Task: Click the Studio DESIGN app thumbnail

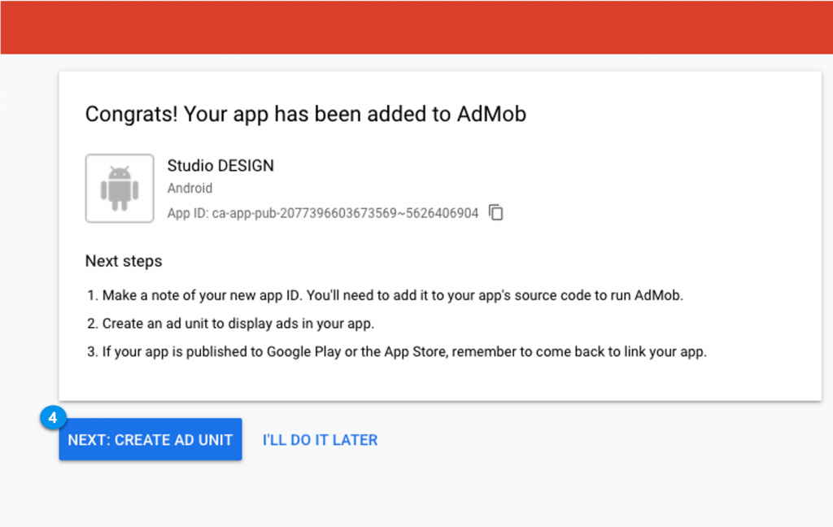Action: point(119,188)
